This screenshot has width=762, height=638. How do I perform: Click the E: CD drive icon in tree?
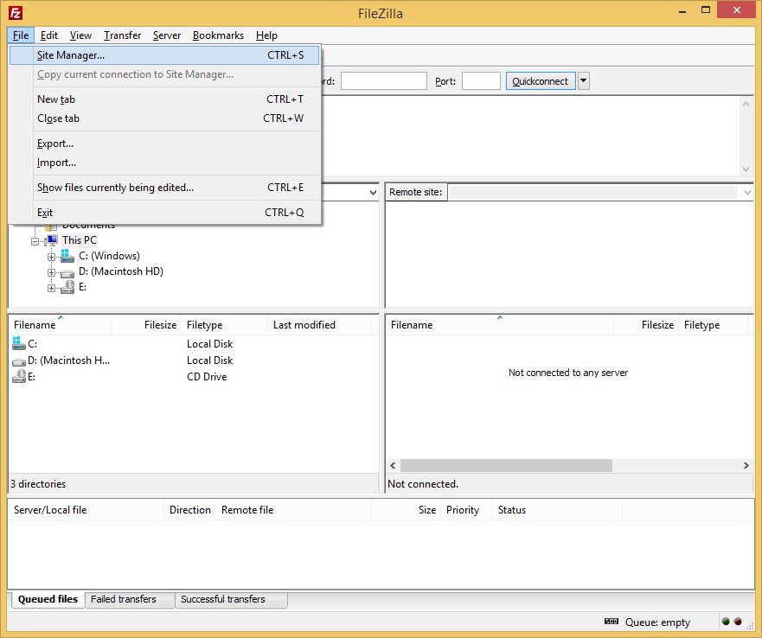click(67, 287)
